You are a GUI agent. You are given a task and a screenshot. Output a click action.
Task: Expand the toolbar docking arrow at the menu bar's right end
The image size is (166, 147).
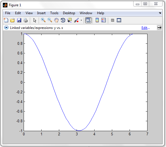click(x=160, y=13)
